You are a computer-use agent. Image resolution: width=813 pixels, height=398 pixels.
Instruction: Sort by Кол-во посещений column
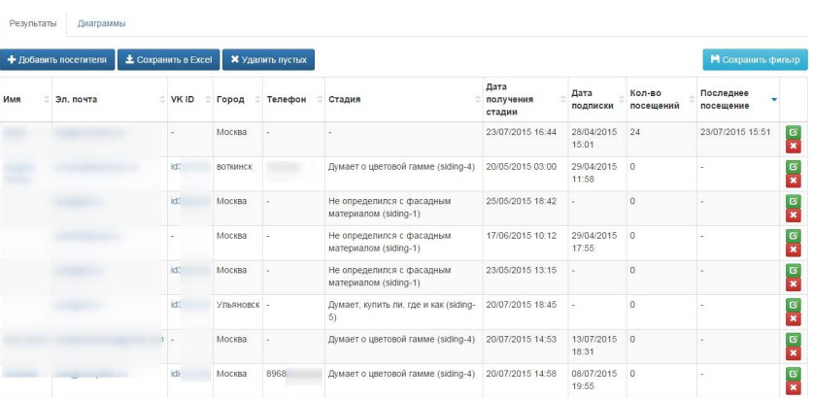[654, 99]
